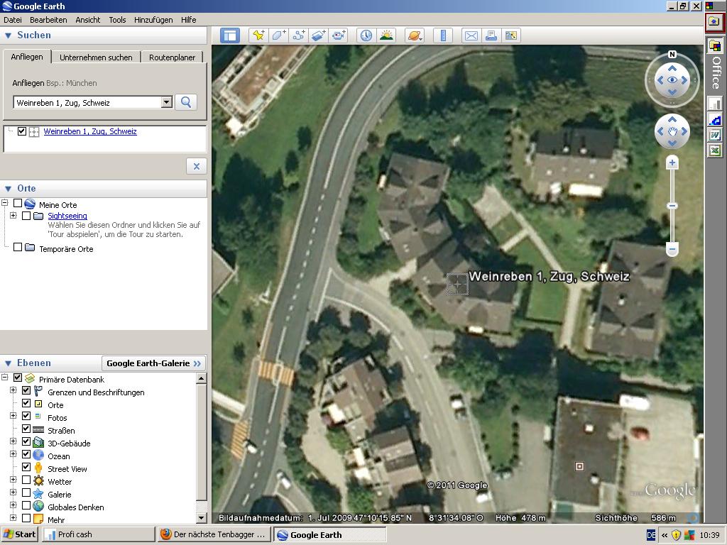Disable the Street View layer checkbox
This screenshot has width=727, height=545.
26,468
